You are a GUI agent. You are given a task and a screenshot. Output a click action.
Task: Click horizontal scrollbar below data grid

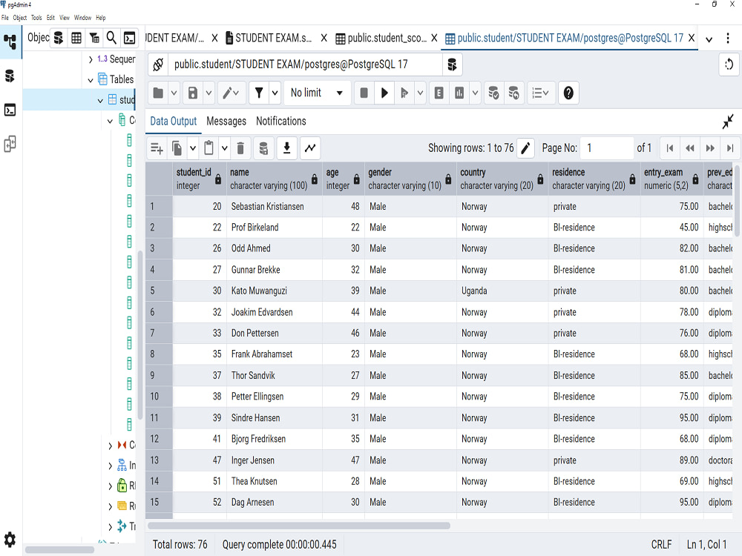pos(298,526)
